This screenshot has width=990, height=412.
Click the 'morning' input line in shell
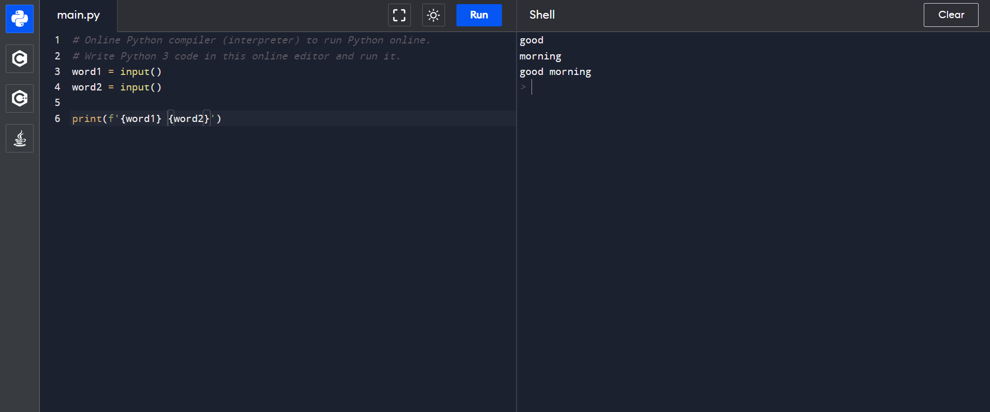(540, 56)
